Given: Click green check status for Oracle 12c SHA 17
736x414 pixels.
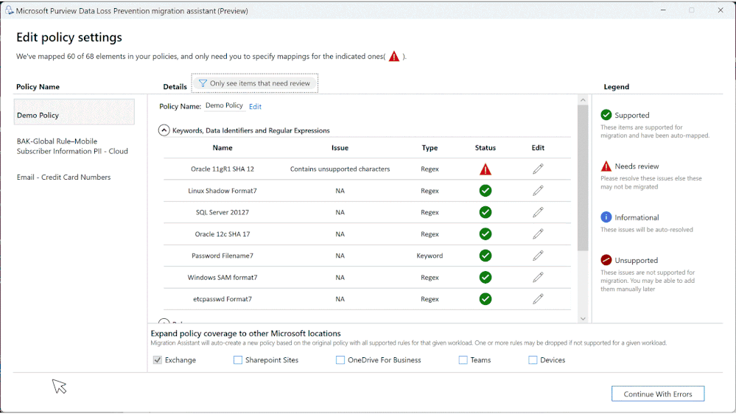Looking at the screenshot, I should click(486, 234).
